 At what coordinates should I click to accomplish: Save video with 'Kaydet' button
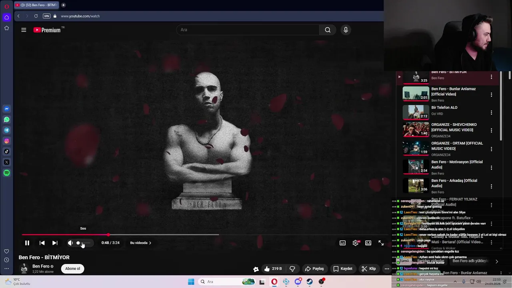pos(343,269)
